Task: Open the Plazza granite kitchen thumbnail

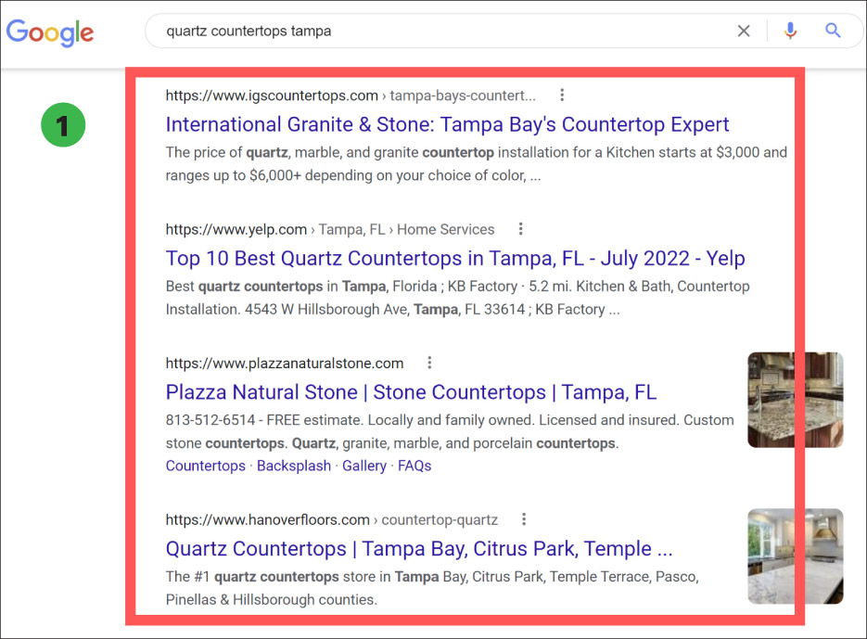Action: (x=795, y=400)
